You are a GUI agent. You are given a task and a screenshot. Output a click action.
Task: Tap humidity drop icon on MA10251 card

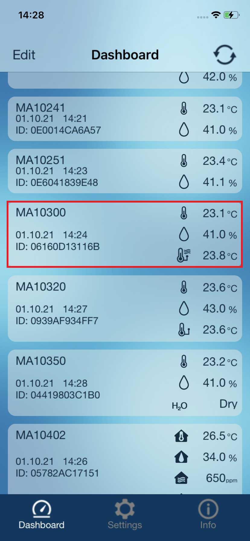(x=184, y=182)
